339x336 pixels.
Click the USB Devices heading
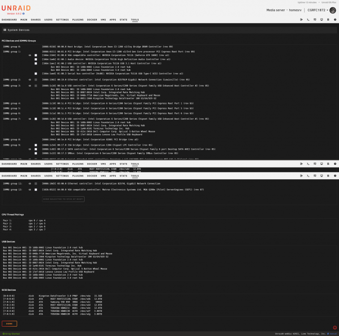click(x=8, y=242)
